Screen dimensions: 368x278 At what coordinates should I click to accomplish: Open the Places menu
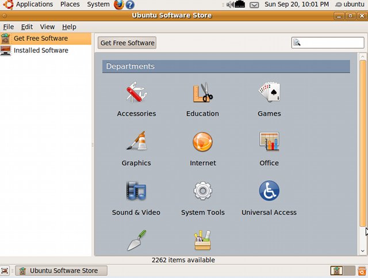[x=70, y=4]
